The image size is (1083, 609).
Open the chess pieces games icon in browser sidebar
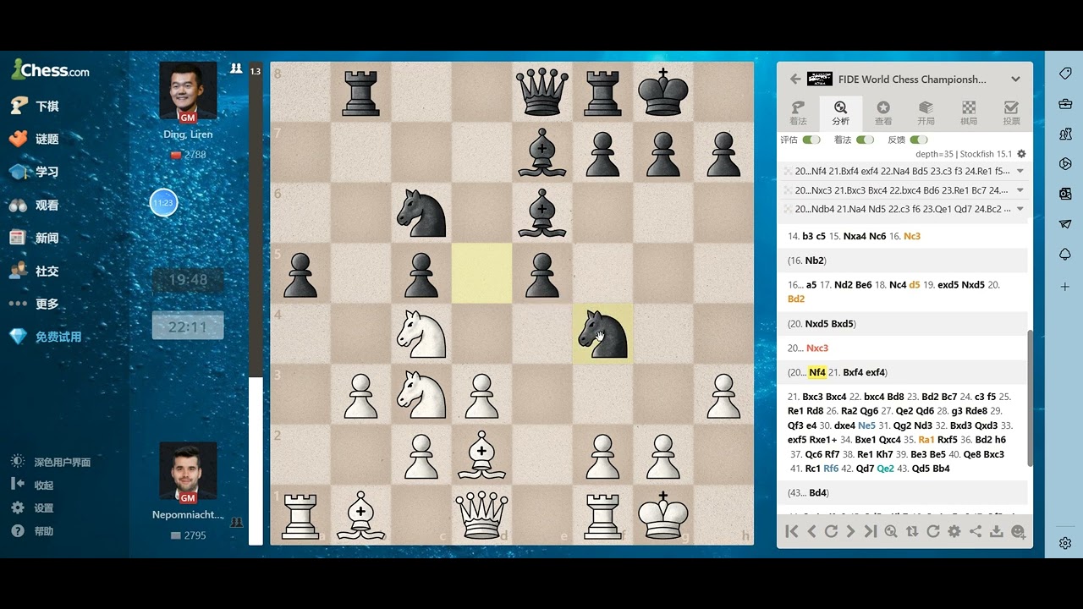click(1065, 134)
